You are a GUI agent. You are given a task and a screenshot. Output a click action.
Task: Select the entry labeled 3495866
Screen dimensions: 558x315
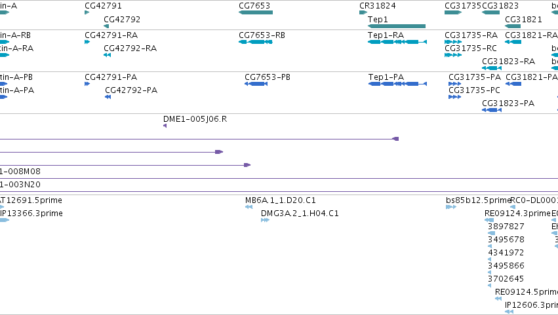[506, 266]
